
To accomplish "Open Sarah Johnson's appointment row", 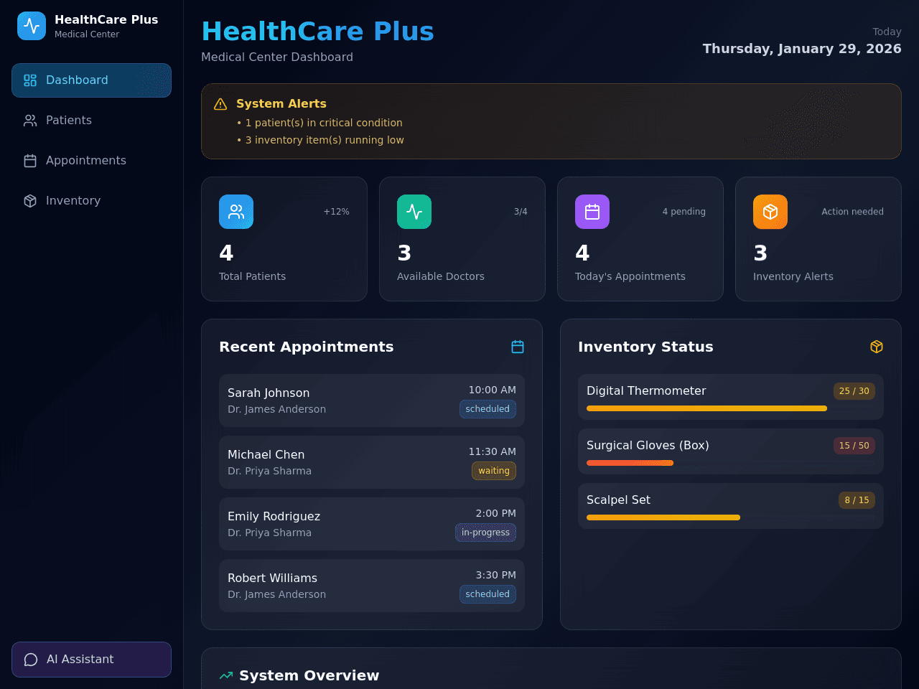I will coord(372,400).
